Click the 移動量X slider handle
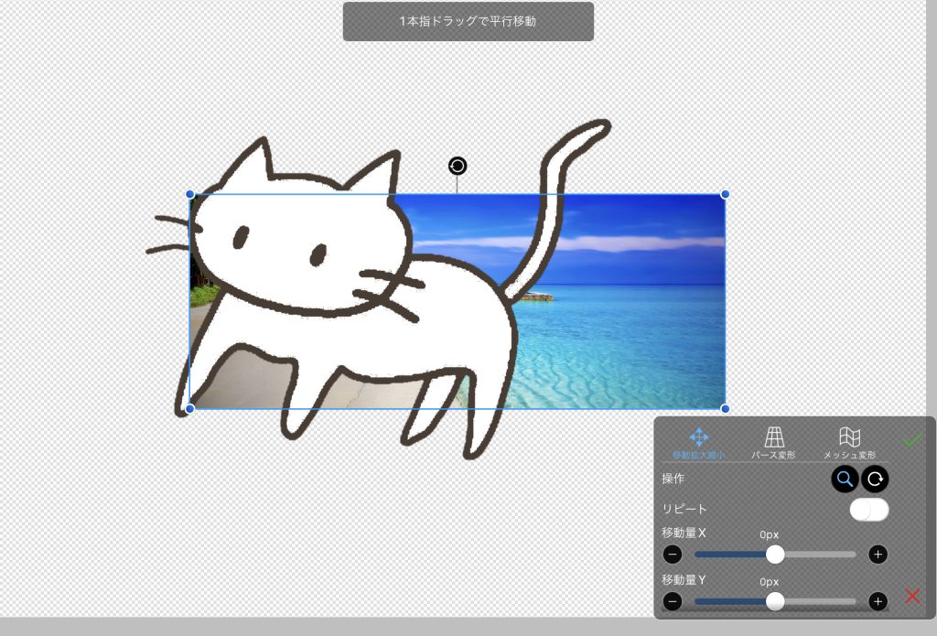 coord(775,554)
